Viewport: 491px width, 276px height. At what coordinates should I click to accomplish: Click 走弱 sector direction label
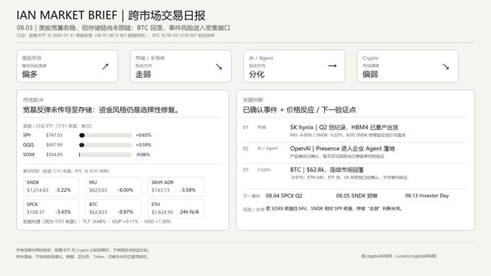(143, 74)
